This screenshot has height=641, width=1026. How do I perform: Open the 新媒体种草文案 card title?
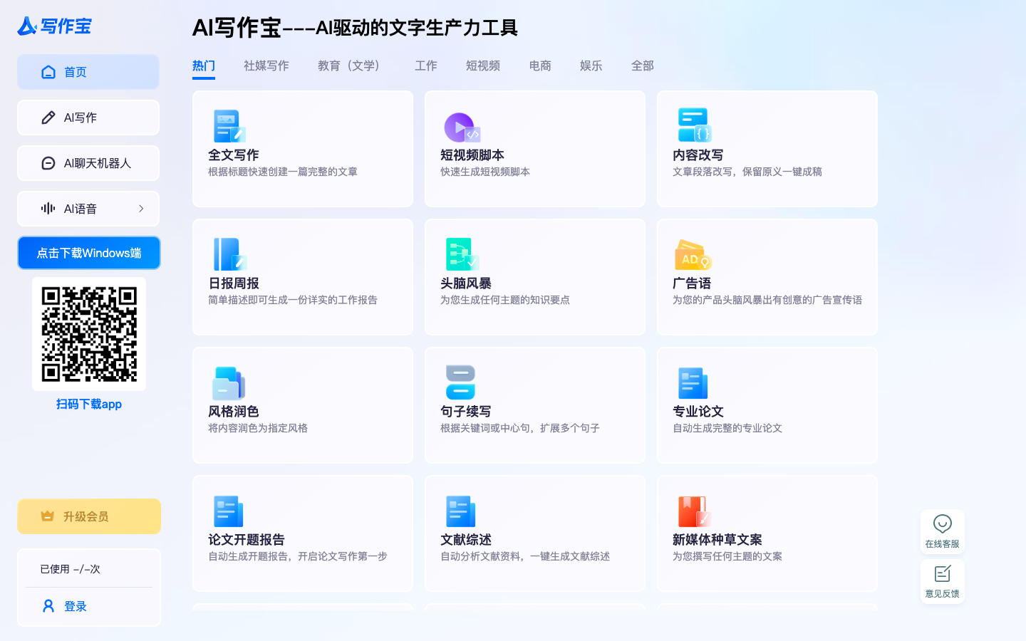(717, 540)
